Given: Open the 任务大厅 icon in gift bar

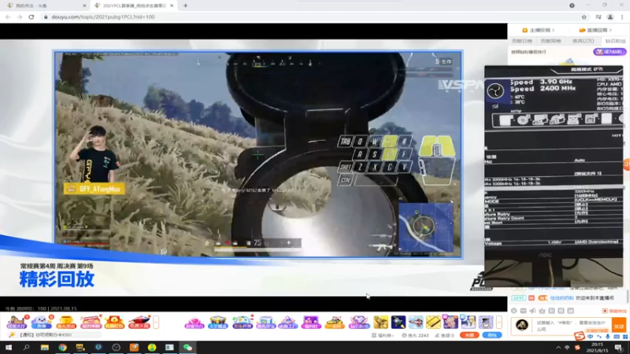Looking at the screenshot, I should click(17, 322).
